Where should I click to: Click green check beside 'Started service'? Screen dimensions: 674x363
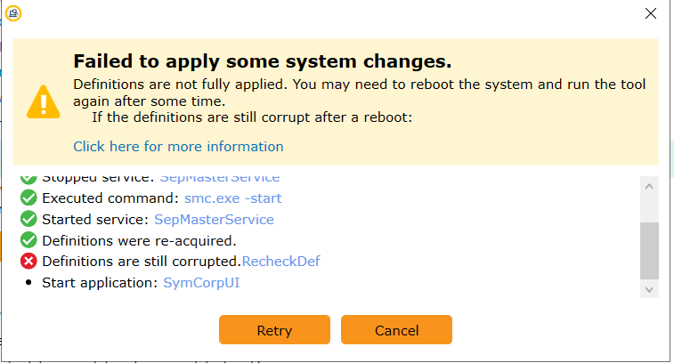[x=28, y=219]
